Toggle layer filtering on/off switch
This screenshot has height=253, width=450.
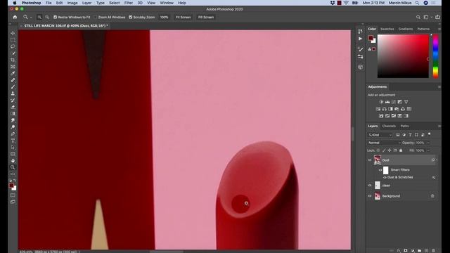coord(430,134)
